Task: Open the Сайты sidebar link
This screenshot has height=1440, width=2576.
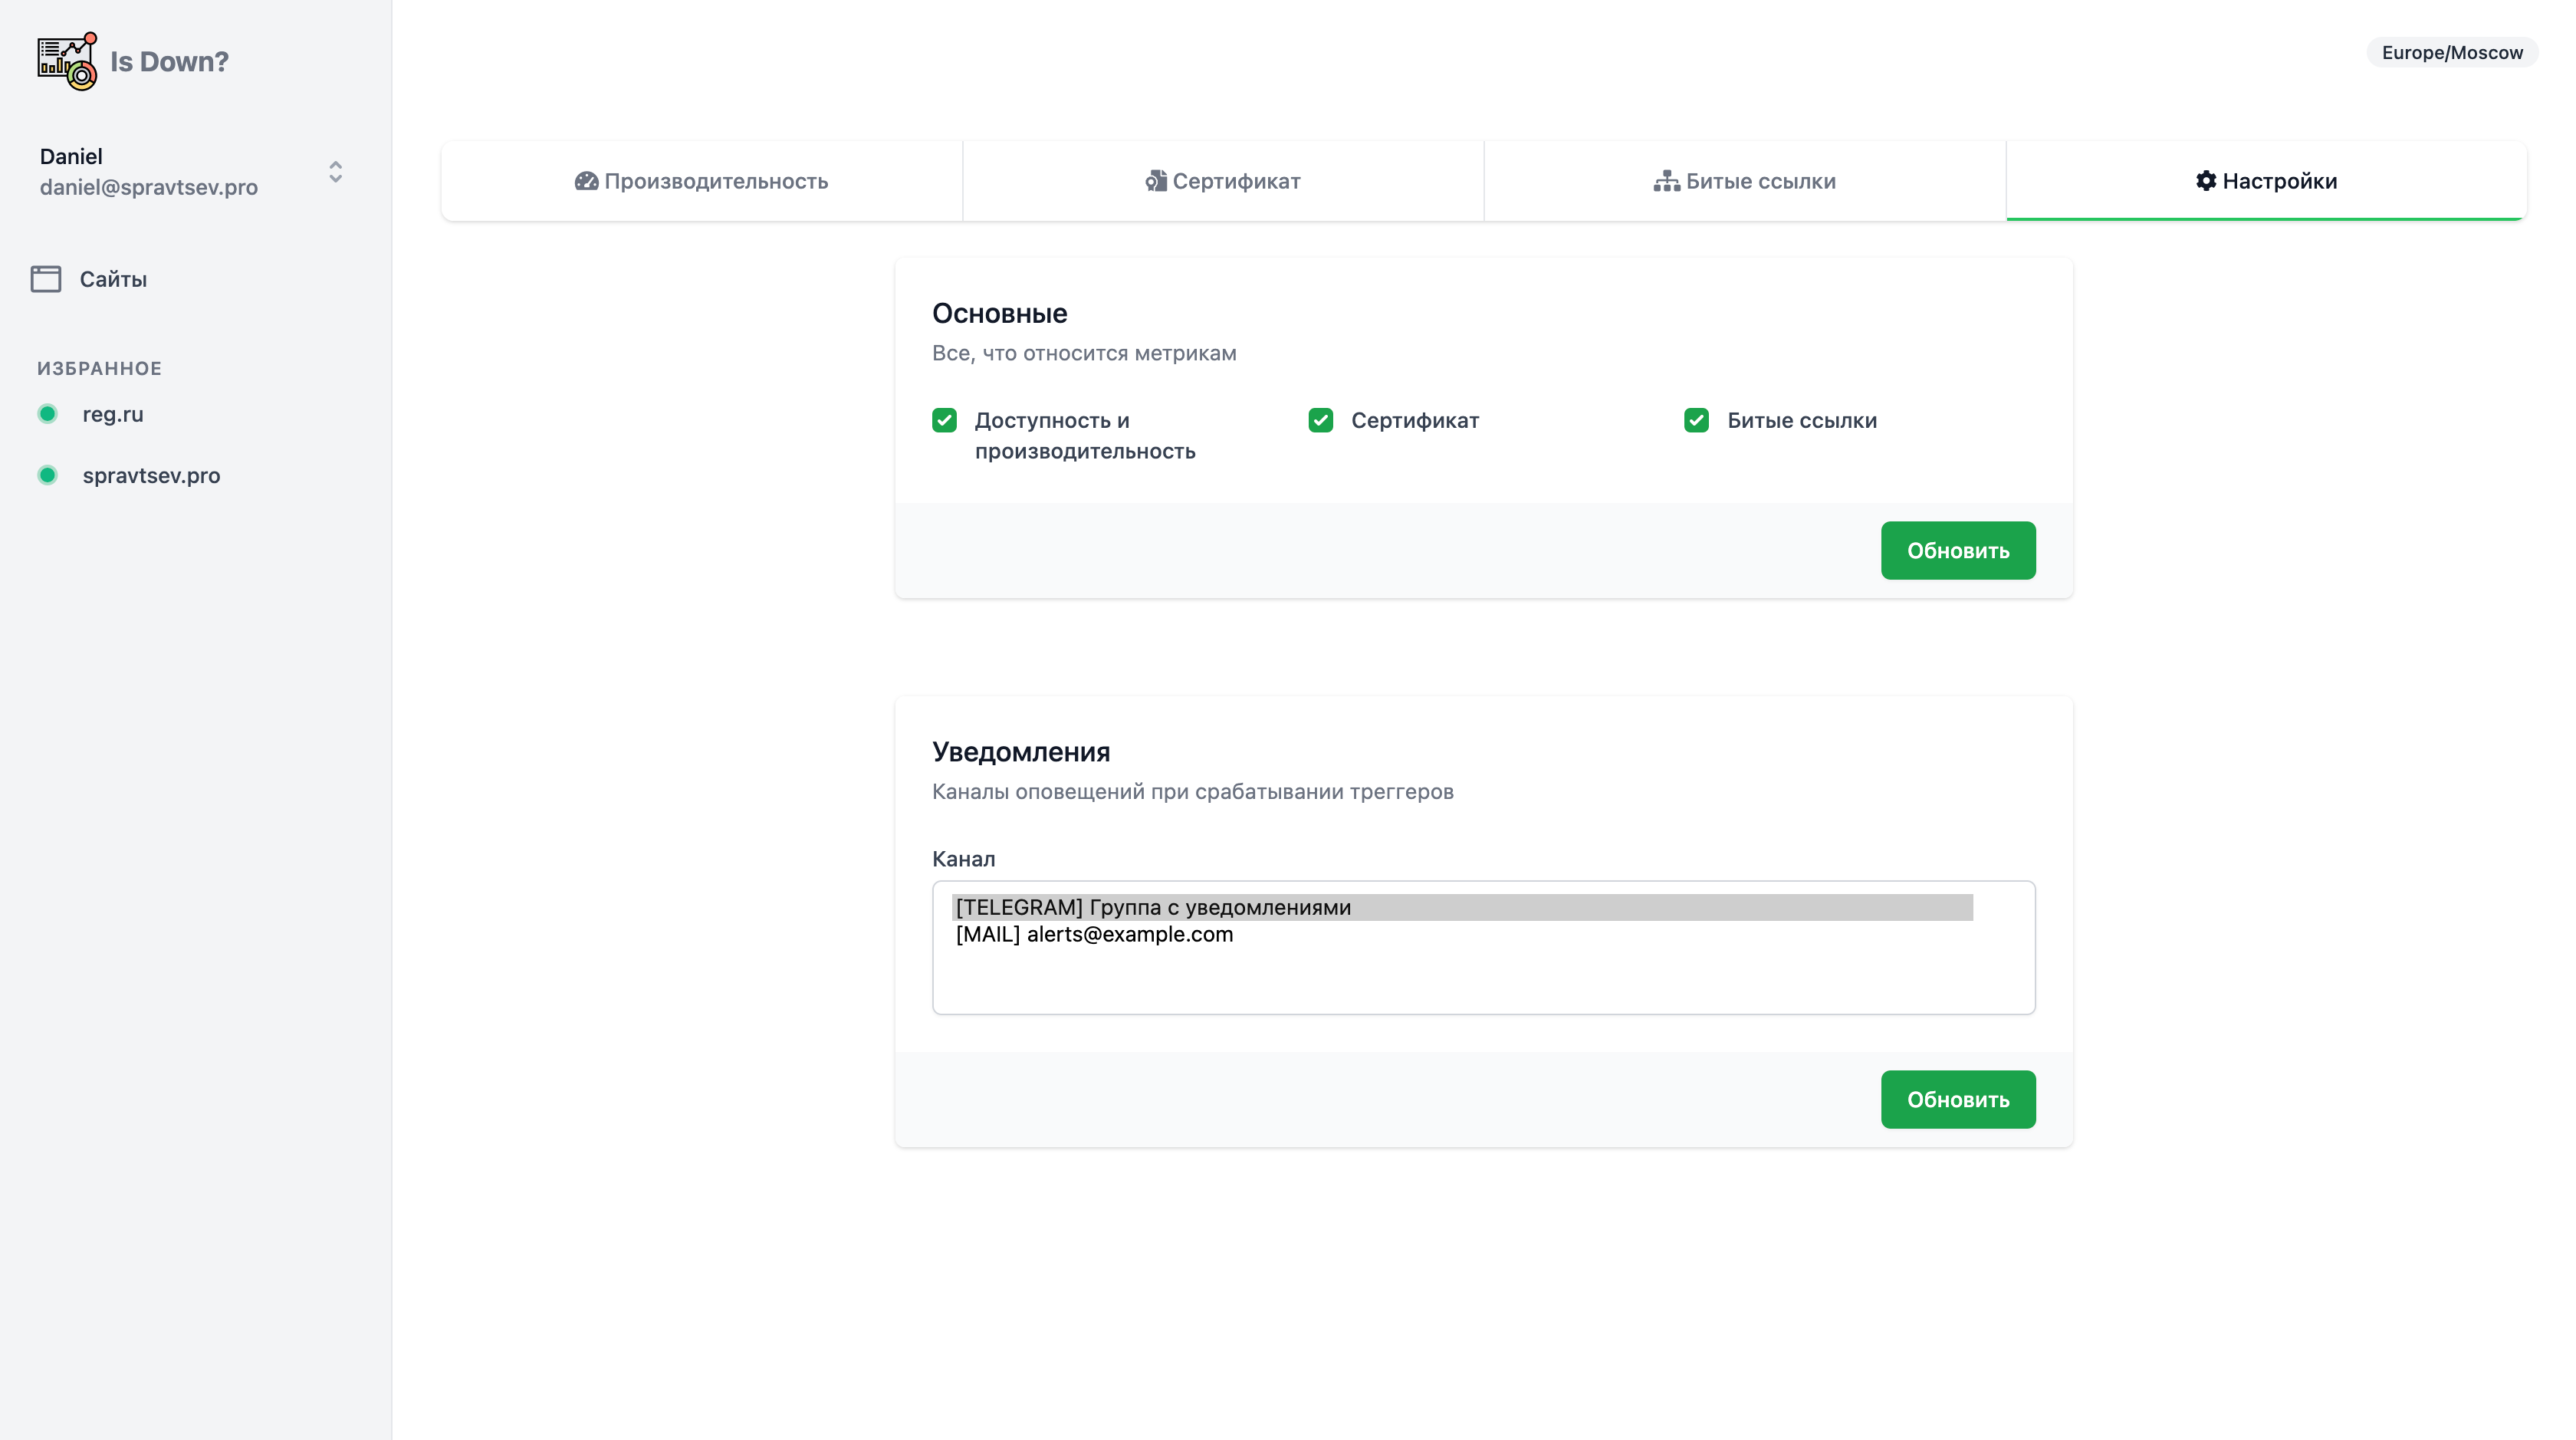Action: pos(113,279)
